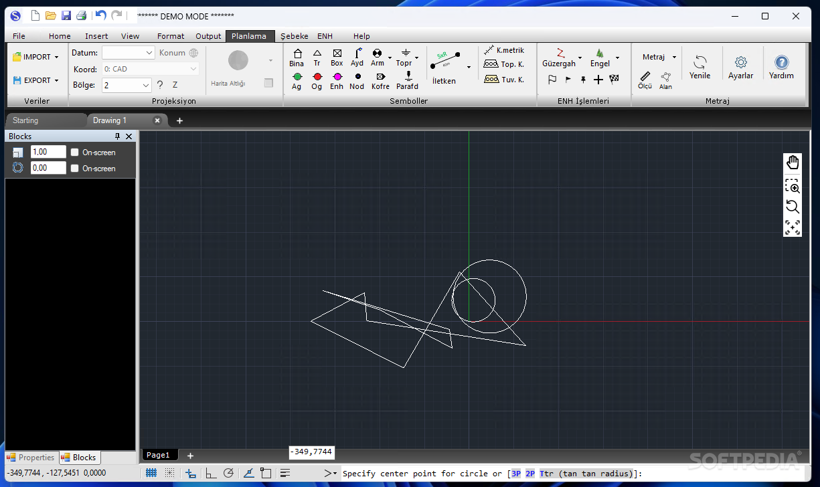Select the Box symbol tool
This screenshot has width=820, height=487.
tap(337, 58)
